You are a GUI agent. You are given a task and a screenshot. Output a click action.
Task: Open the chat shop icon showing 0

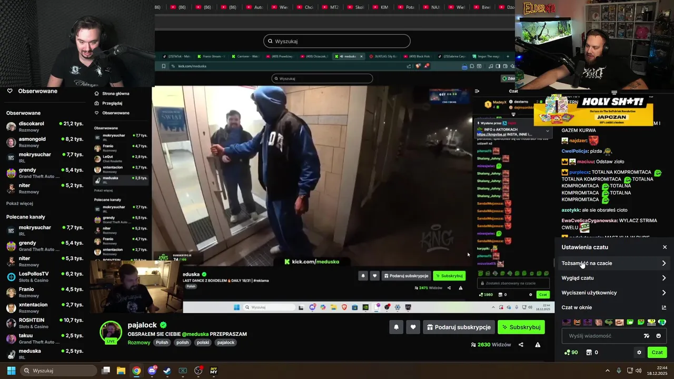point(592,353)
